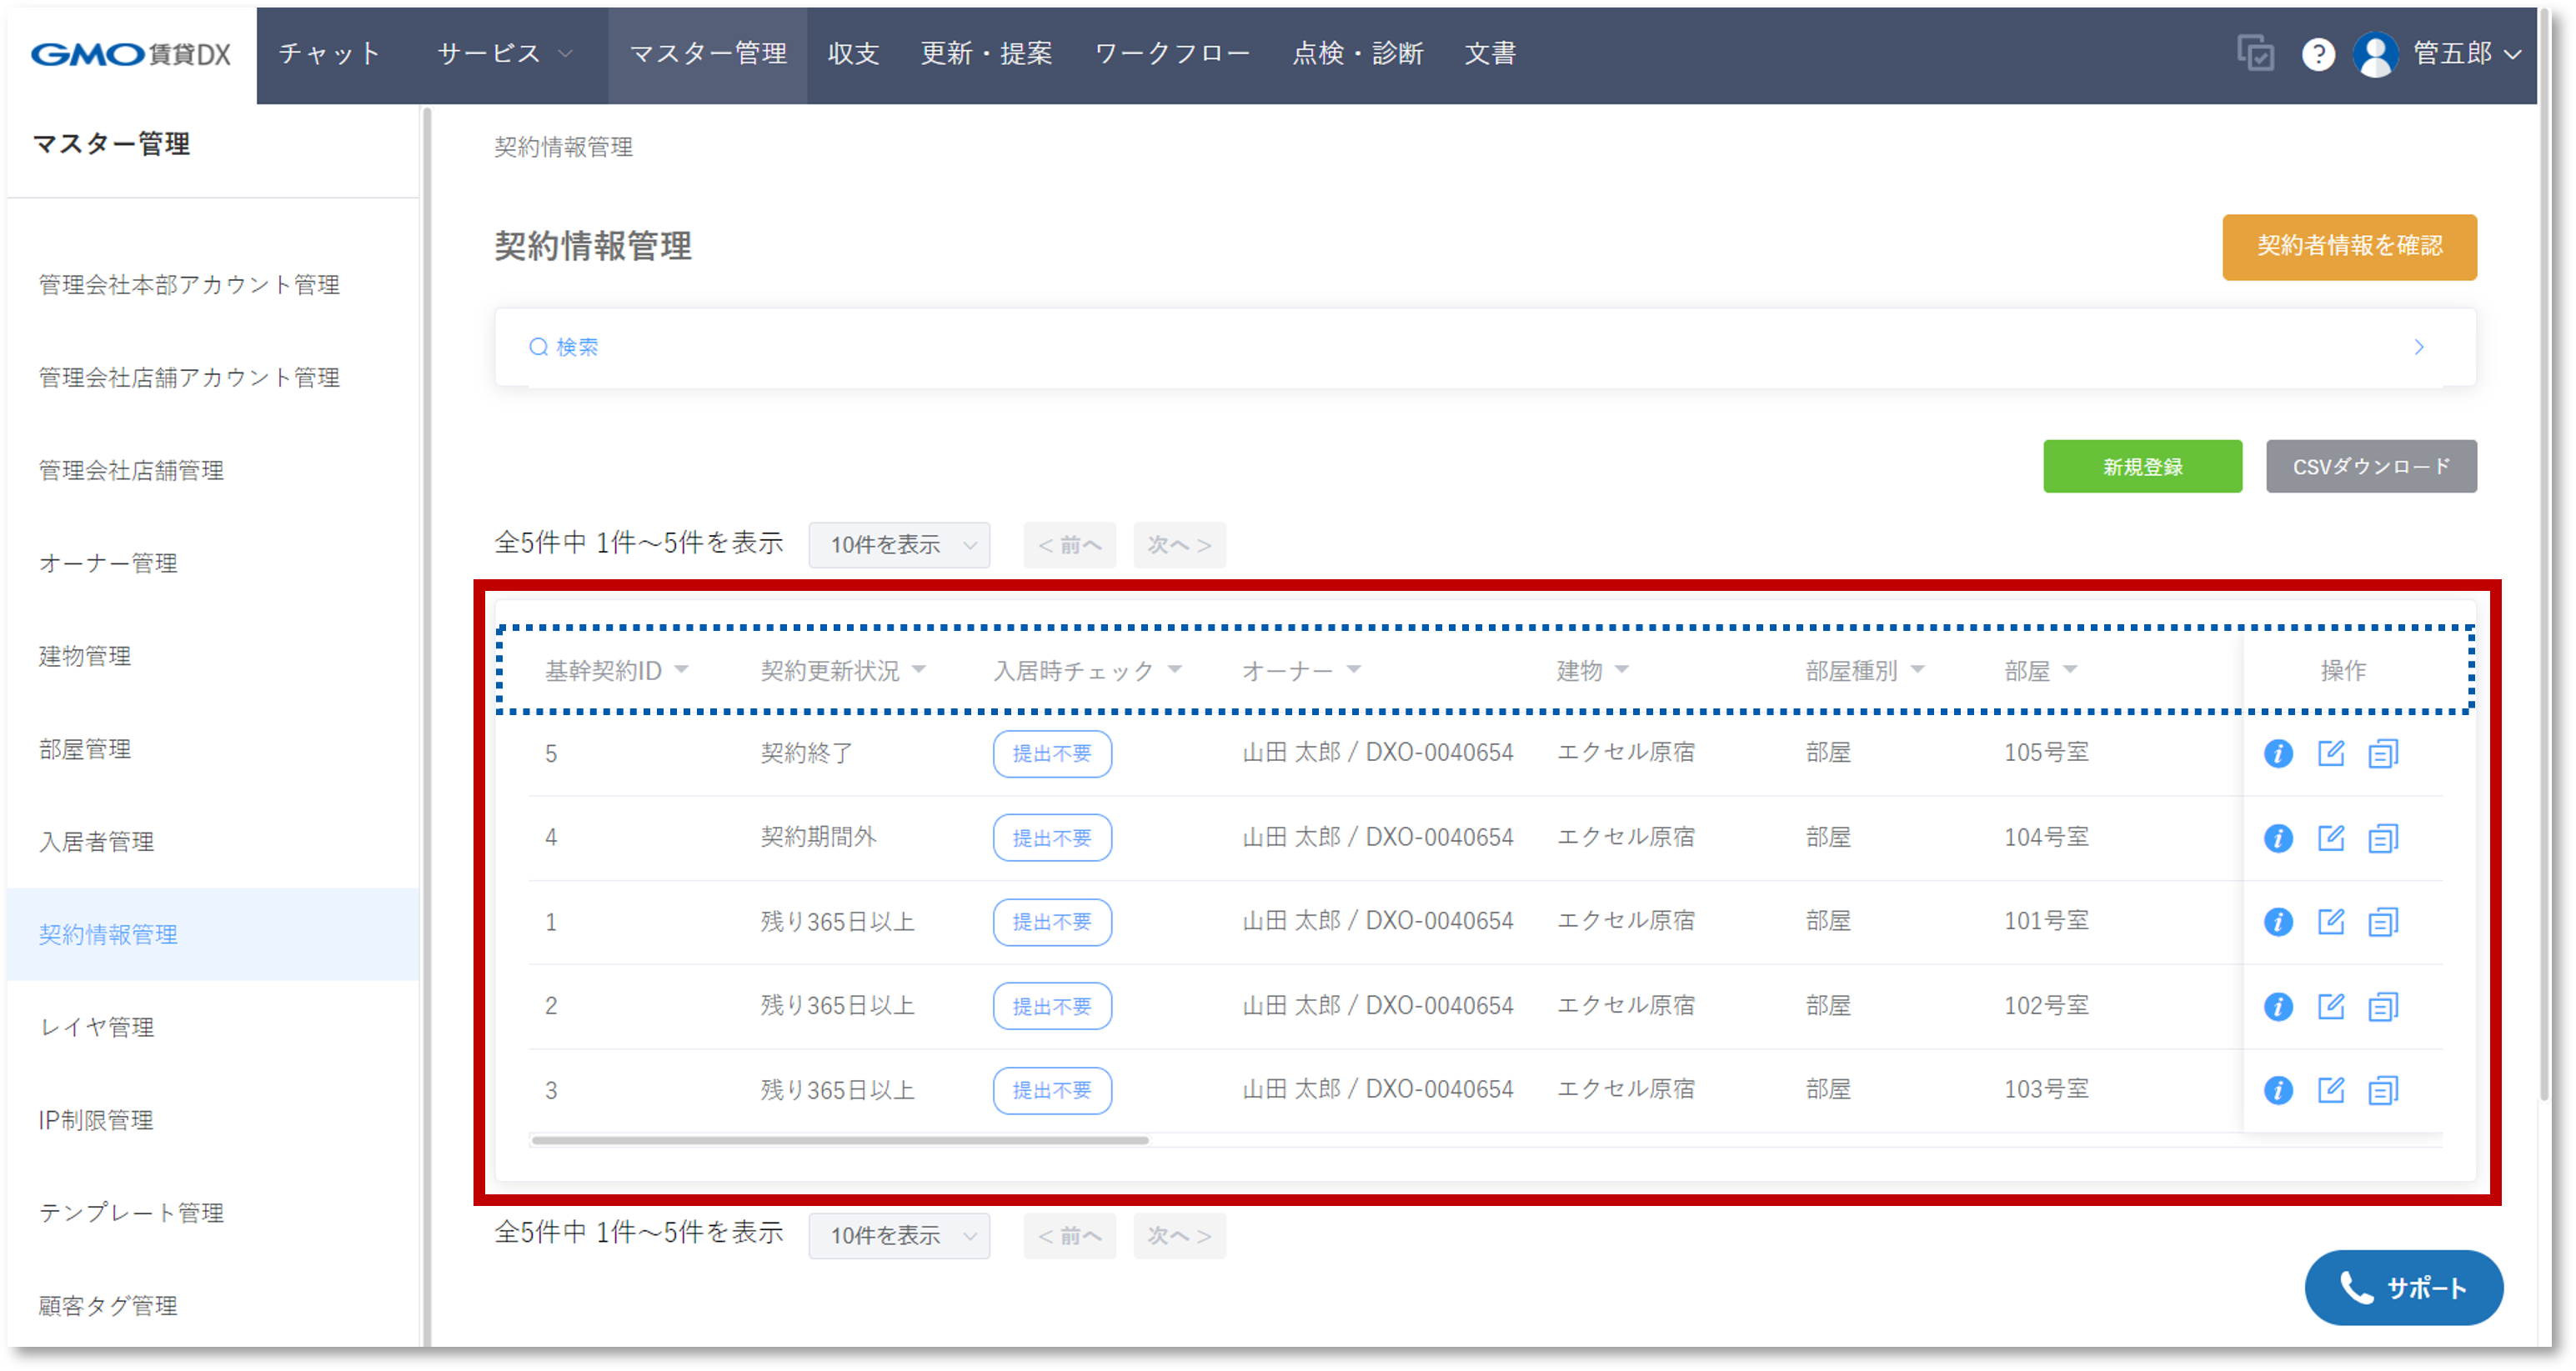Open sort options for 基幹契約ID column
The height and width of the screenshot is (1371, 2576).
tap(684, 671)
